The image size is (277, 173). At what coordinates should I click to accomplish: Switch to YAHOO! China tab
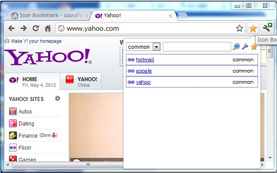pyautogui.click(x=81, y=82)
